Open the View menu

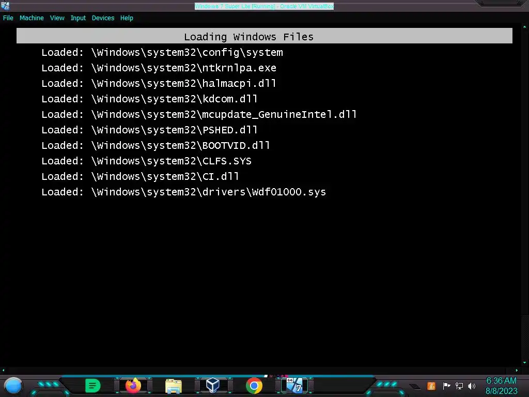pyautogui.click(x=57, y=18)
